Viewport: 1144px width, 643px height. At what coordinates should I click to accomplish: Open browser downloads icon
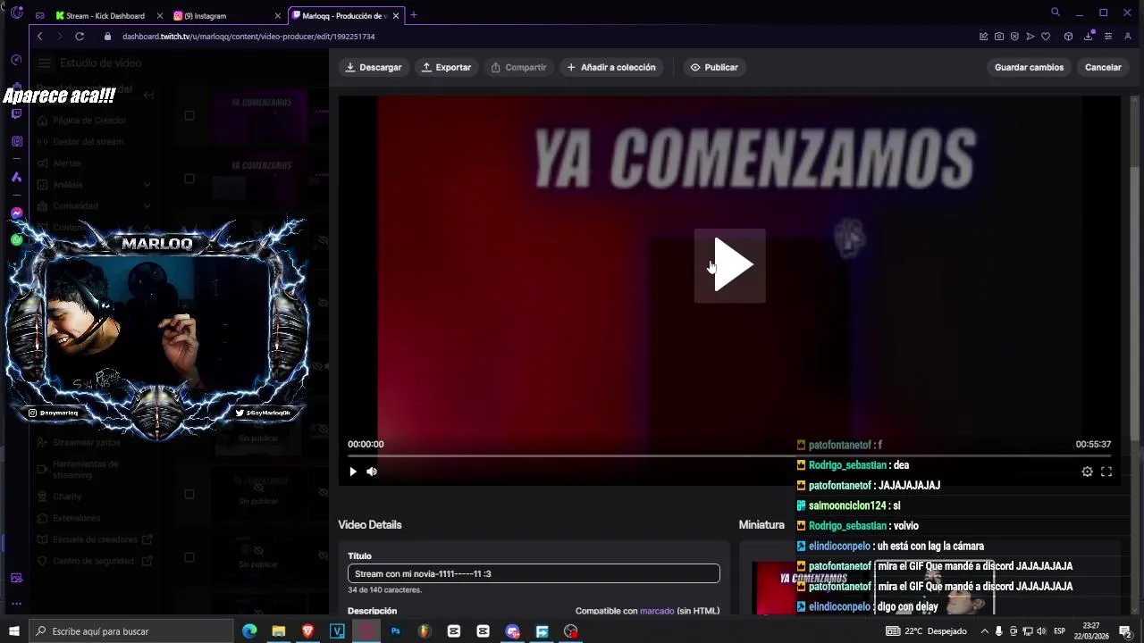pyautogui.click(x=1089, y=37)
